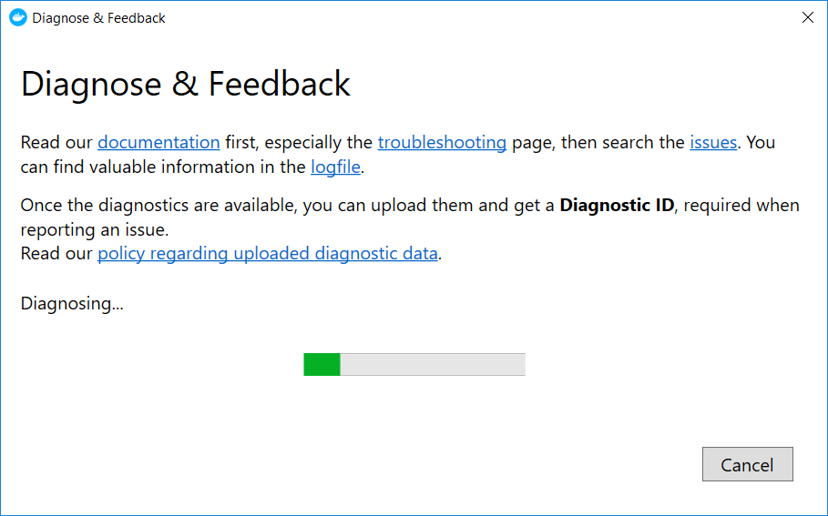The height and width of the screenshot is (516, 828).
Task: Click the empty title bar area
Action: pyautogui.click(x=455, y=17)
